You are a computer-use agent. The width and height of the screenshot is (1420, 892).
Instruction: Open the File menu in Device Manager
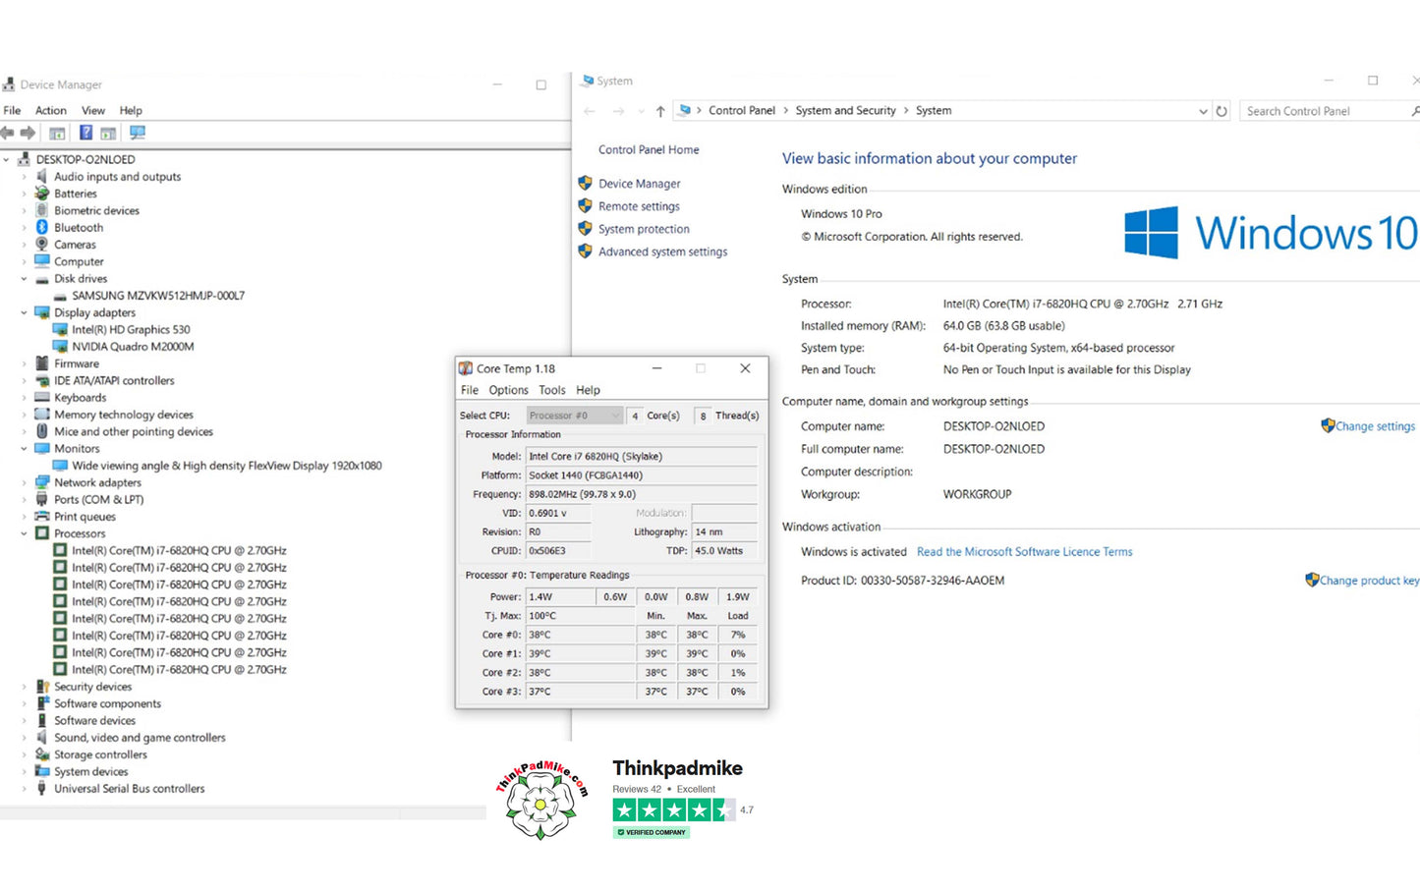(x=12, y=111)
